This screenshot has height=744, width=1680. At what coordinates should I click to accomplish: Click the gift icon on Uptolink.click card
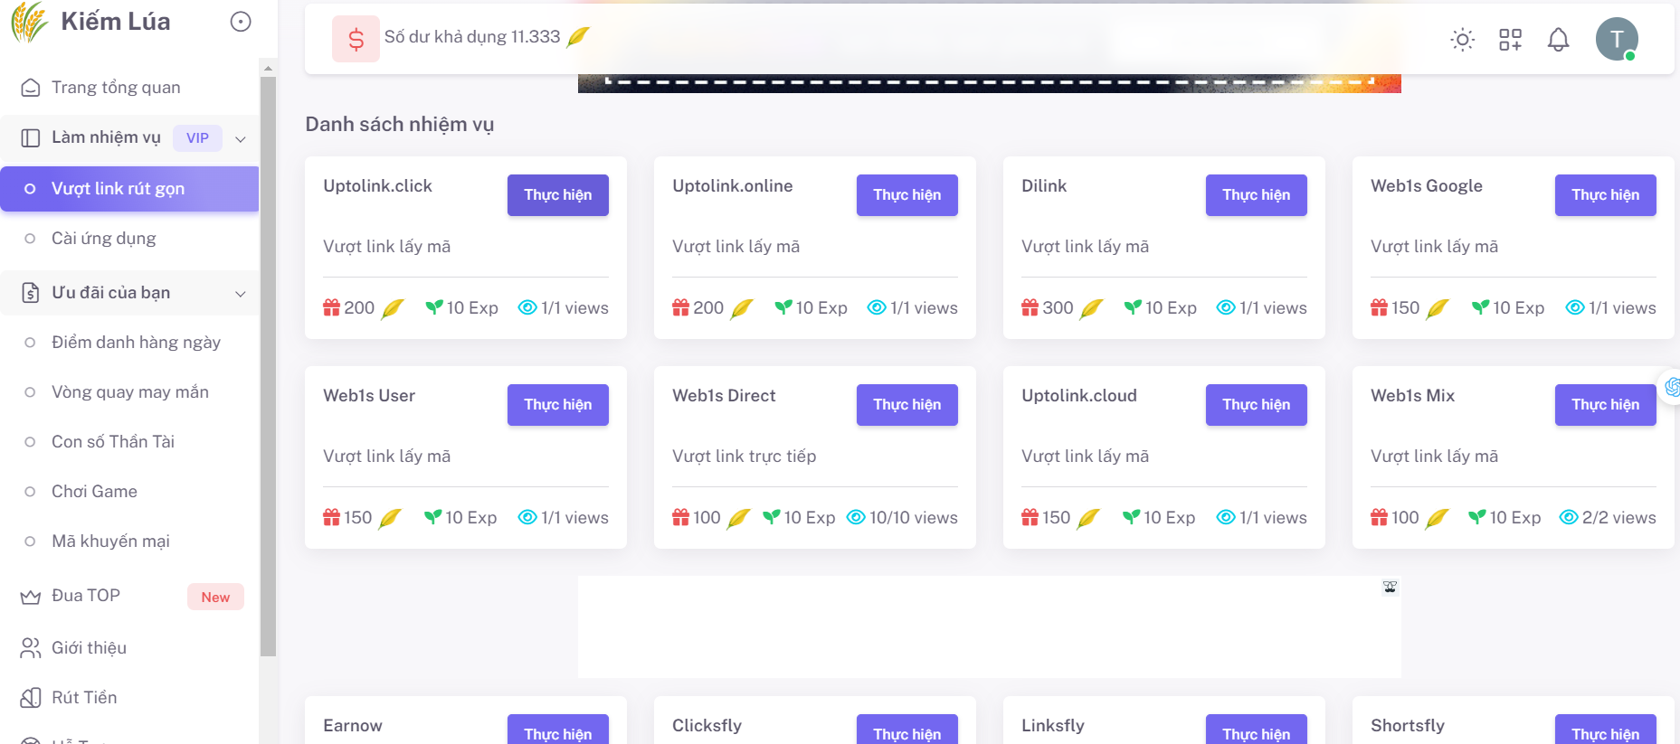click(x=332, y=307)
